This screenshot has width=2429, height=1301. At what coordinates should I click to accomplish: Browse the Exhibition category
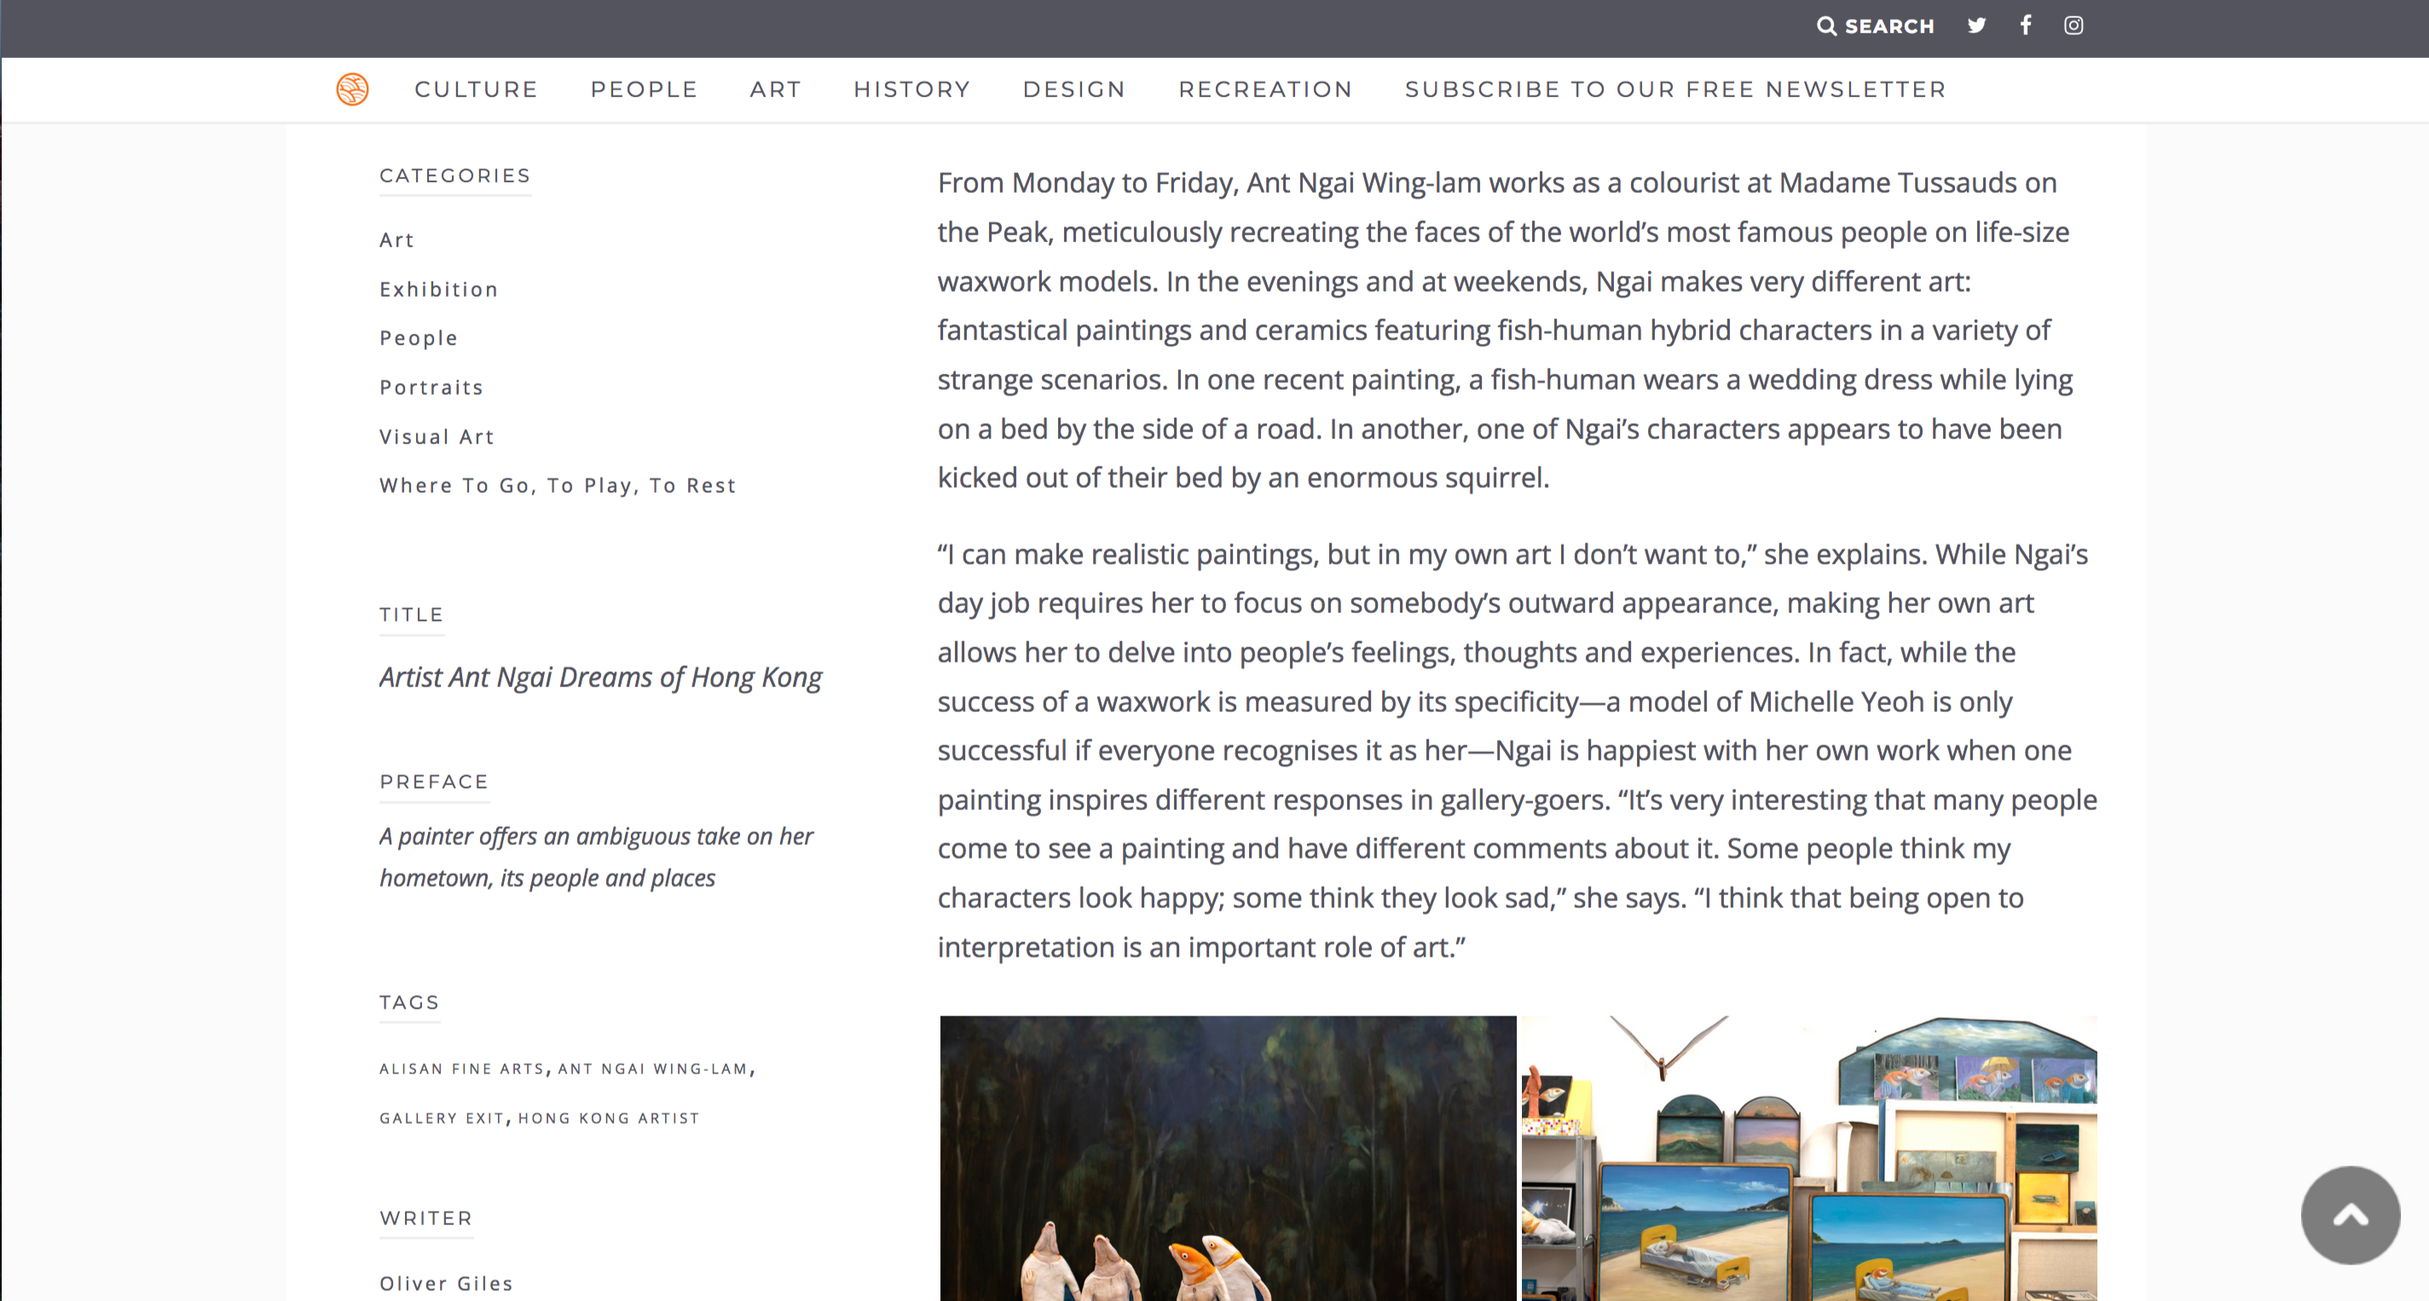click(x=438, y=289)
